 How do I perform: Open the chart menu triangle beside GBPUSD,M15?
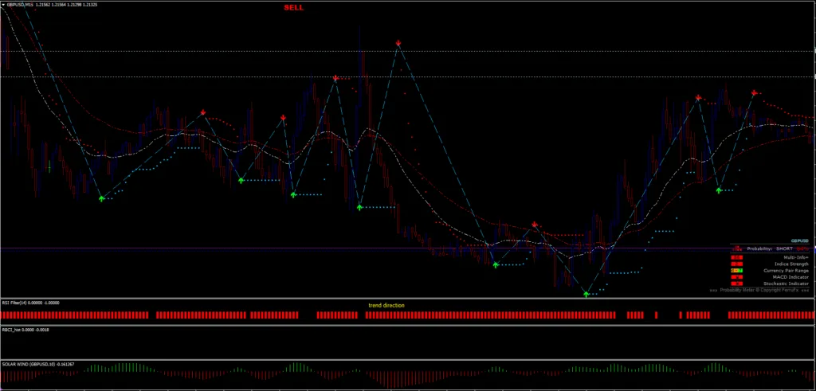3,4
